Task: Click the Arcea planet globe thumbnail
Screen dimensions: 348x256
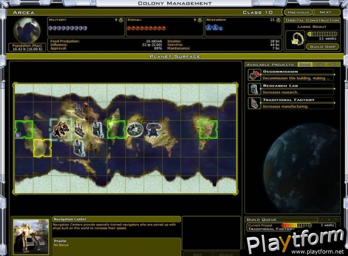Action: 27,30
